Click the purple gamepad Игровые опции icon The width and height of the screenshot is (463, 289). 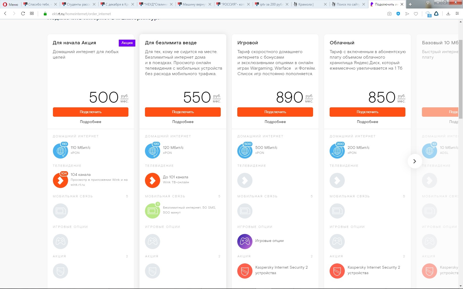(245, 241)
